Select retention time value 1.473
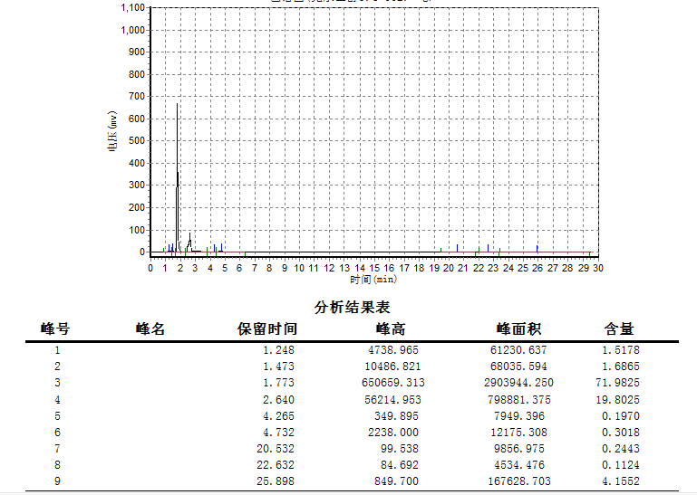 point(279,366)
